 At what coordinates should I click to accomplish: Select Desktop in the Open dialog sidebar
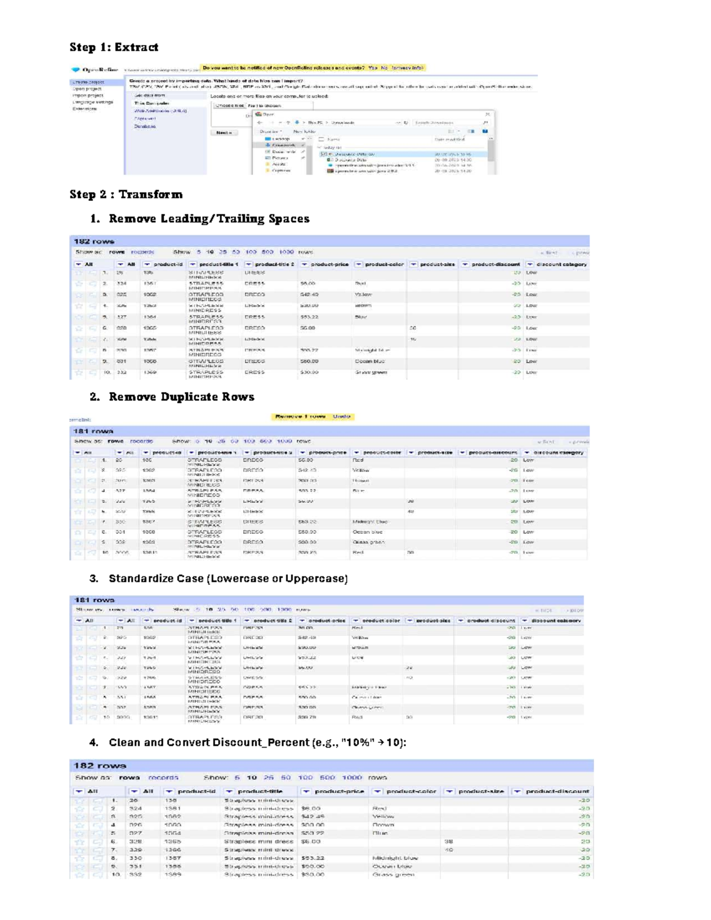tap(280, 139)
